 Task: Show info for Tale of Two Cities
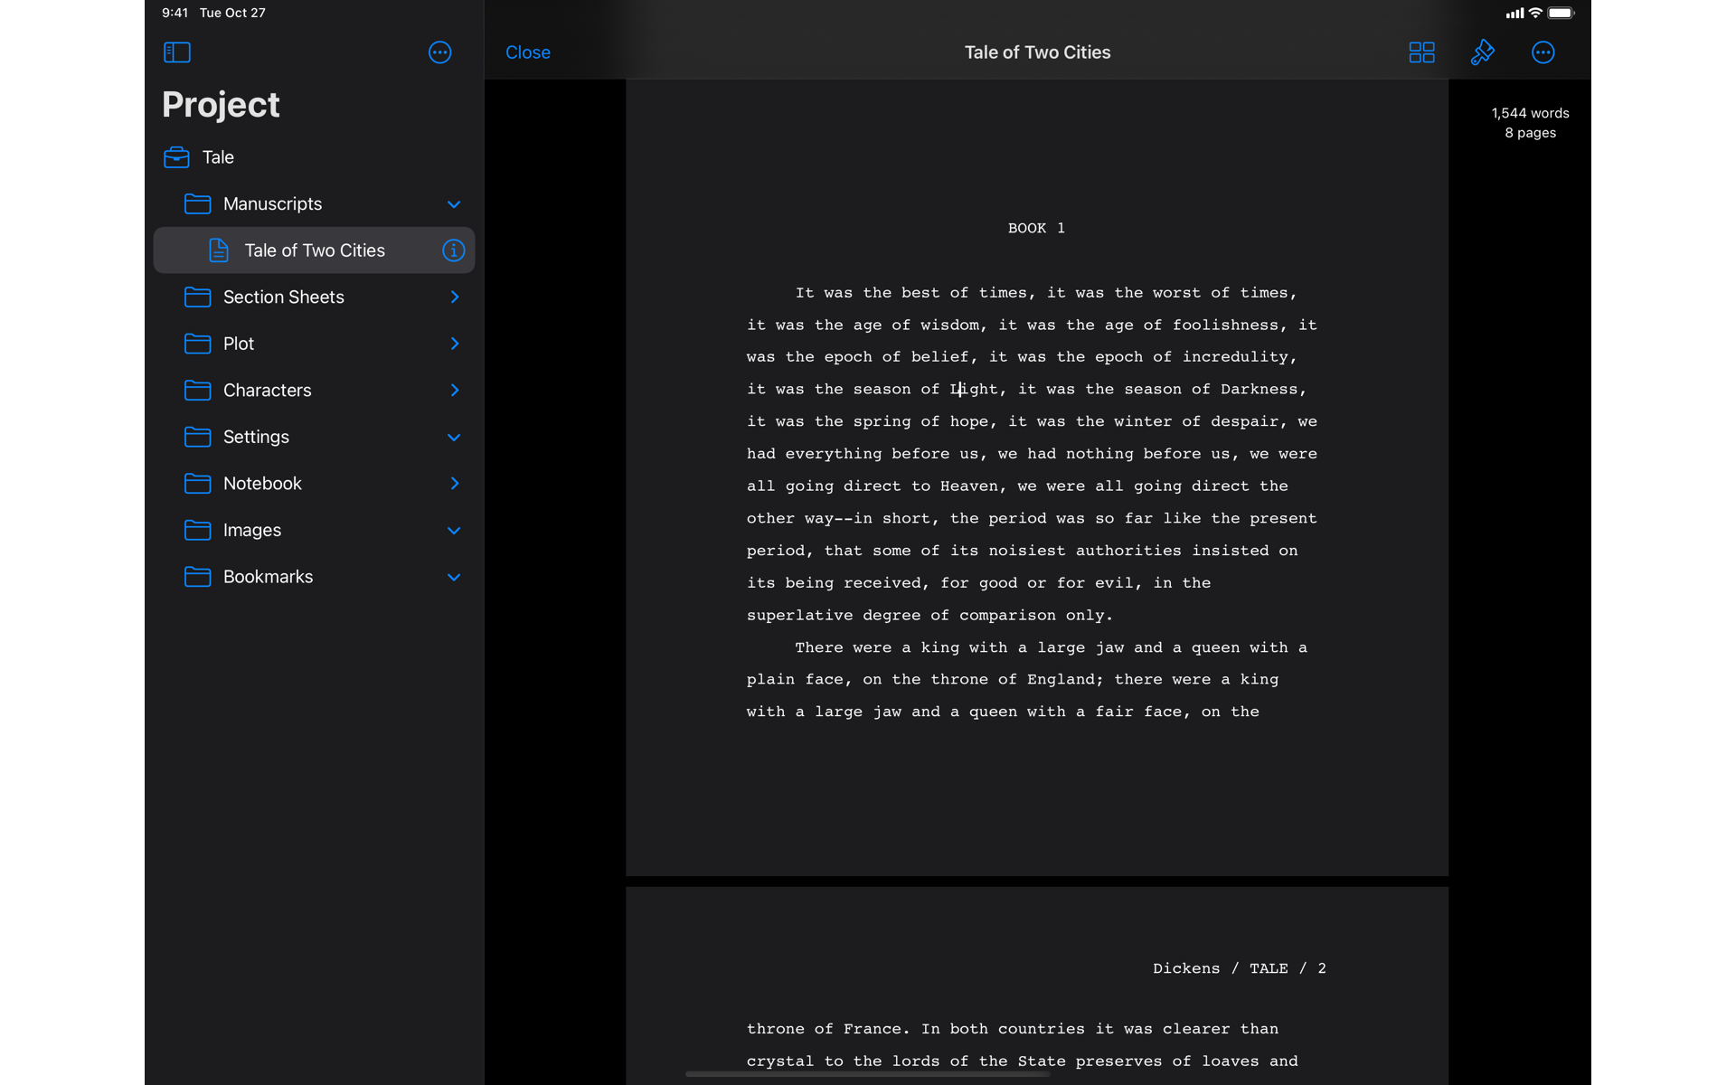[453, 250]
